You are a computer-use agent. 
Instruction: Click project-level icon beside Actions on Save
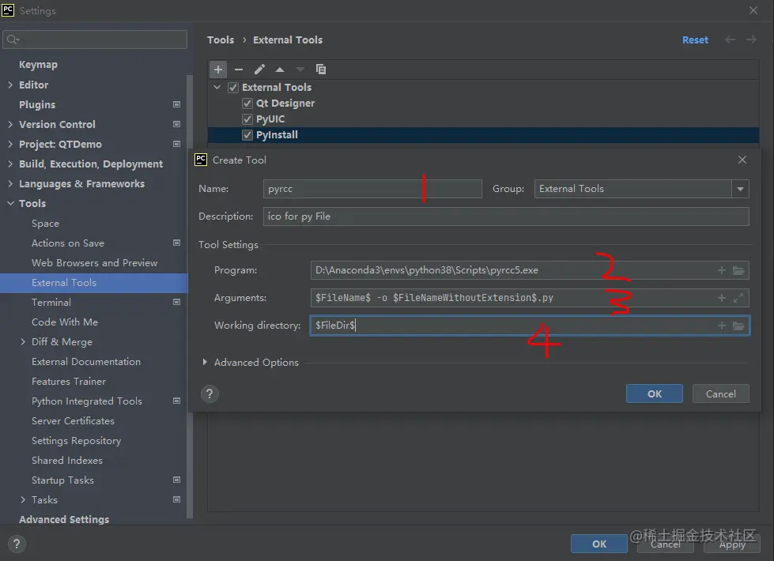click(177, 243)
